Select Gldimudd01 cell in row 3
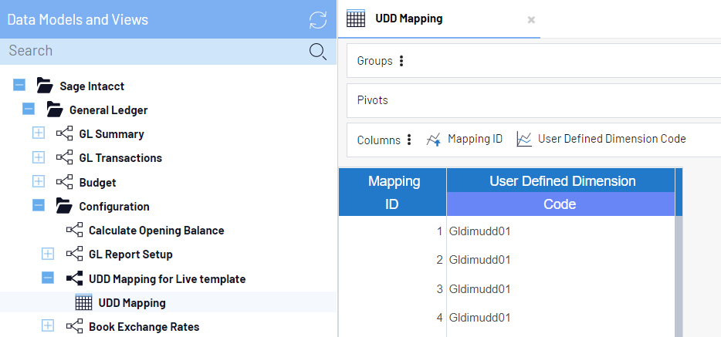This screenshot has width=721, height=337. [x=560, y=288]
